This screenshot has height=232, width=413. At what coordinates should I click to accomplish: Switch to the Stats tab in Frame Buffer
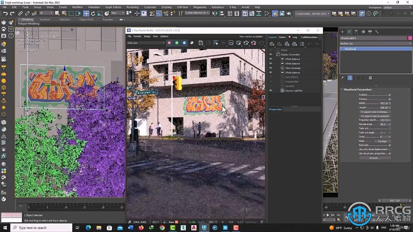[282, 37]
